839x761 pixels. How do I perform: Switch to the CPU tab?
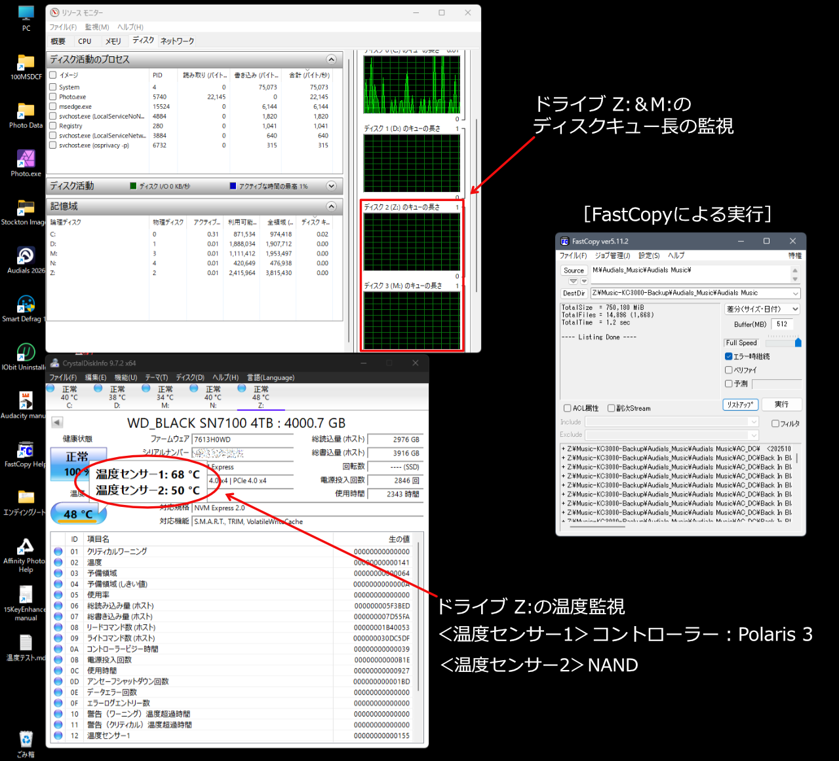85,41
